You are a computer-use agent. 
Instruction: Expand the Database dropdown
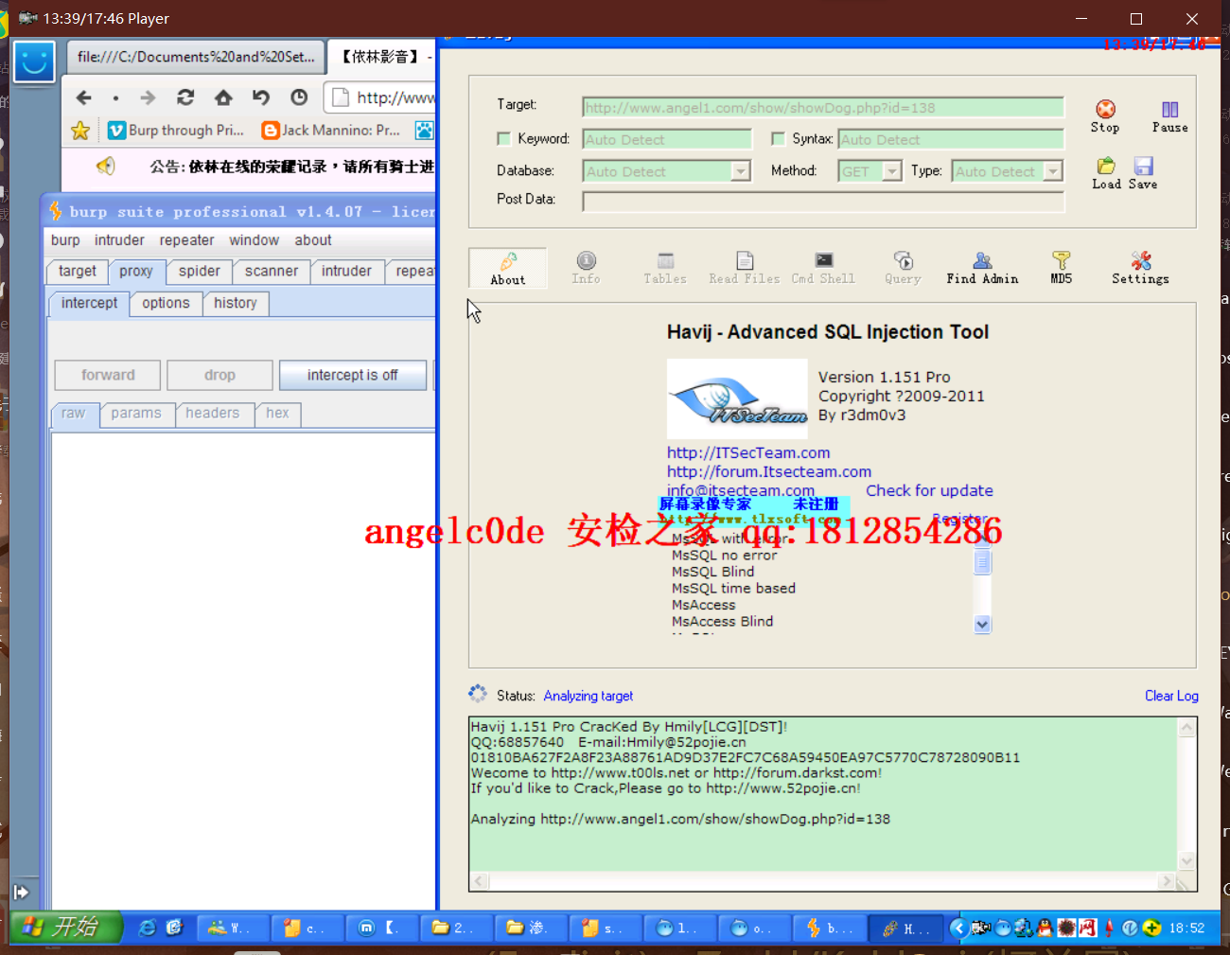click(741, 171)
